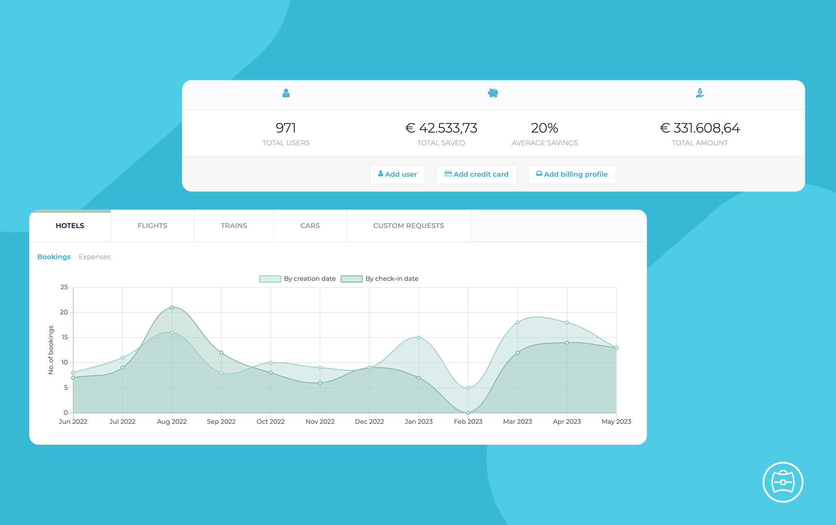
Task: Click the Mar 2023 check-in point at 12
Action: tap(518, 352)
